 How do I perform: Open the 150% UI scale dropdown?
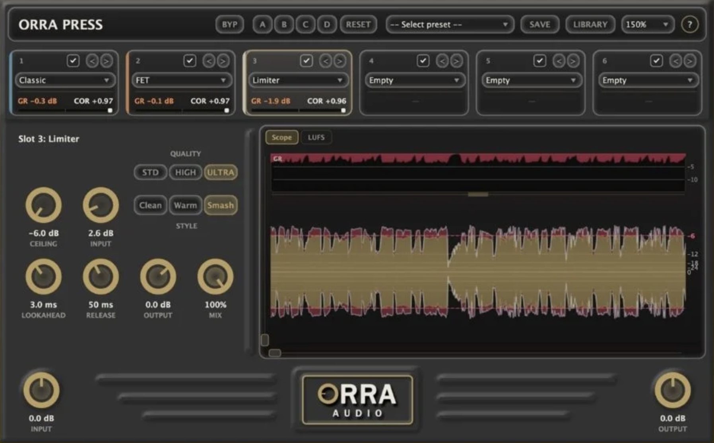[x=648, y=25]
